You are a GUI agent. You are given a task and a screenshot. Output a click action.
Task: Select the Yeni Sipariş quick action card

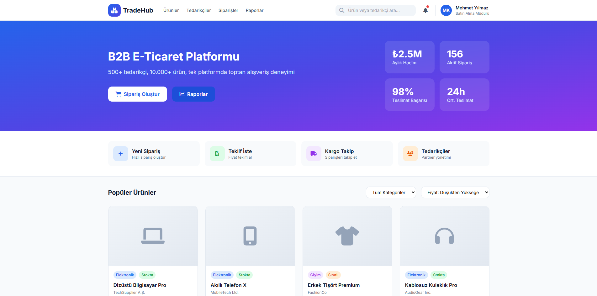(x=154, y=154)
